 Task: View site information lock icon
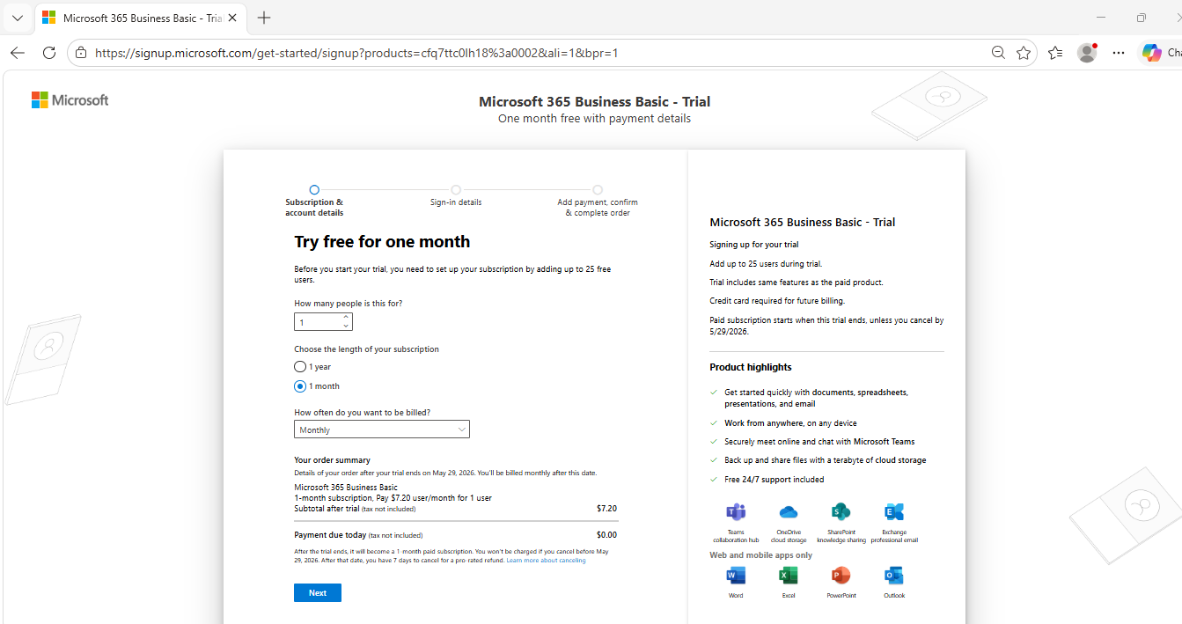(x=81, y=53)
